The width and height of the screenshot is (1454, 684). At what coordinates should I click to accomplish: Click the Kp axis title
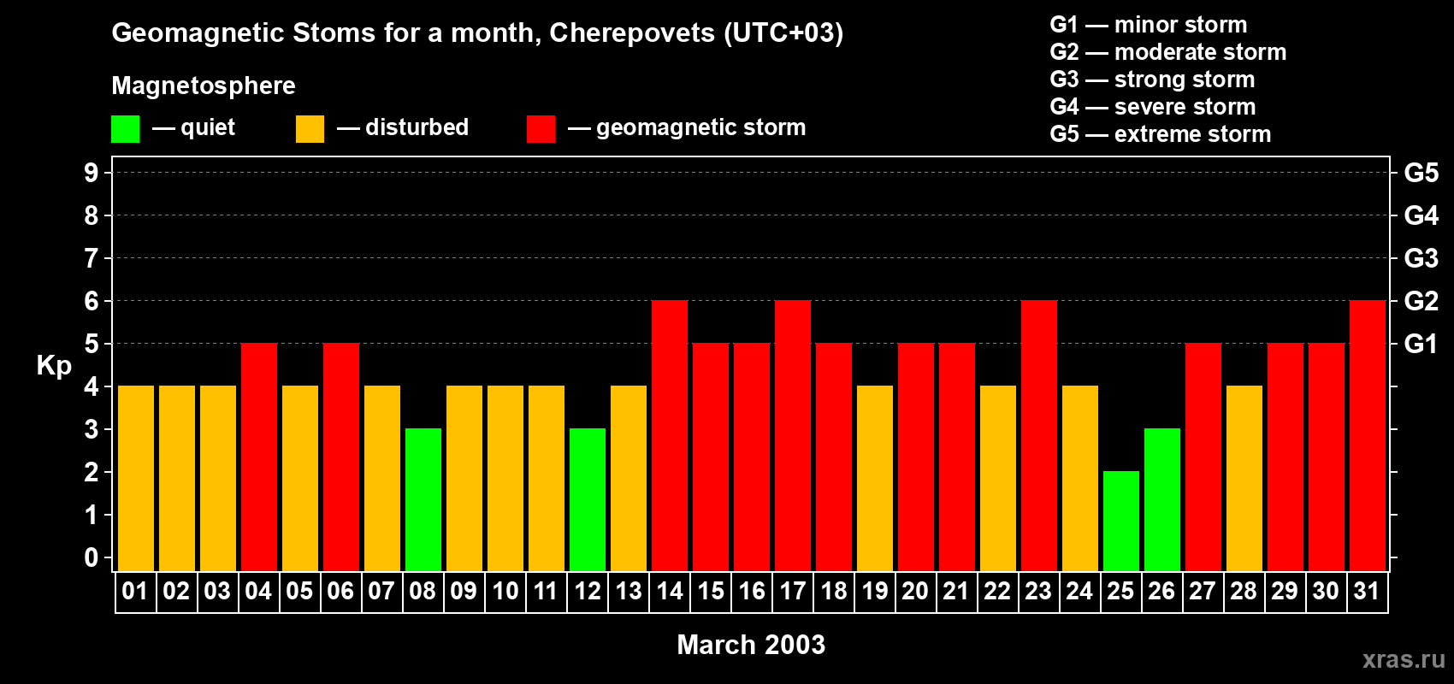54,365
